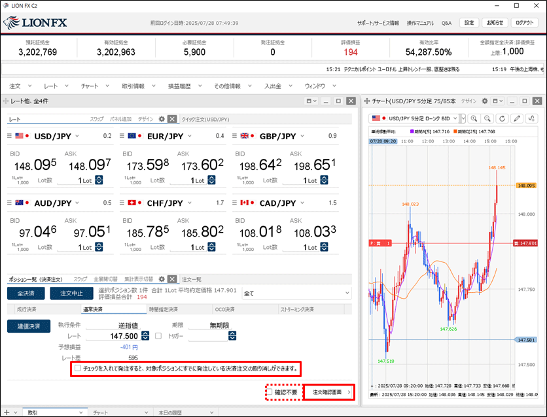The height and width of the screenshot is (417, 547).
Task: Open the add technical indicator icon
Action: pyautogui.click(x=531, y=118)
